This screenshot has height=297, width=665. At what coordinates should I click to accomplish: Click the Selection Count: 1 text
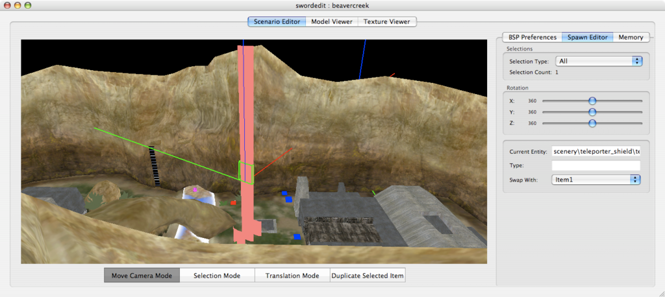[x=534, y=72]
